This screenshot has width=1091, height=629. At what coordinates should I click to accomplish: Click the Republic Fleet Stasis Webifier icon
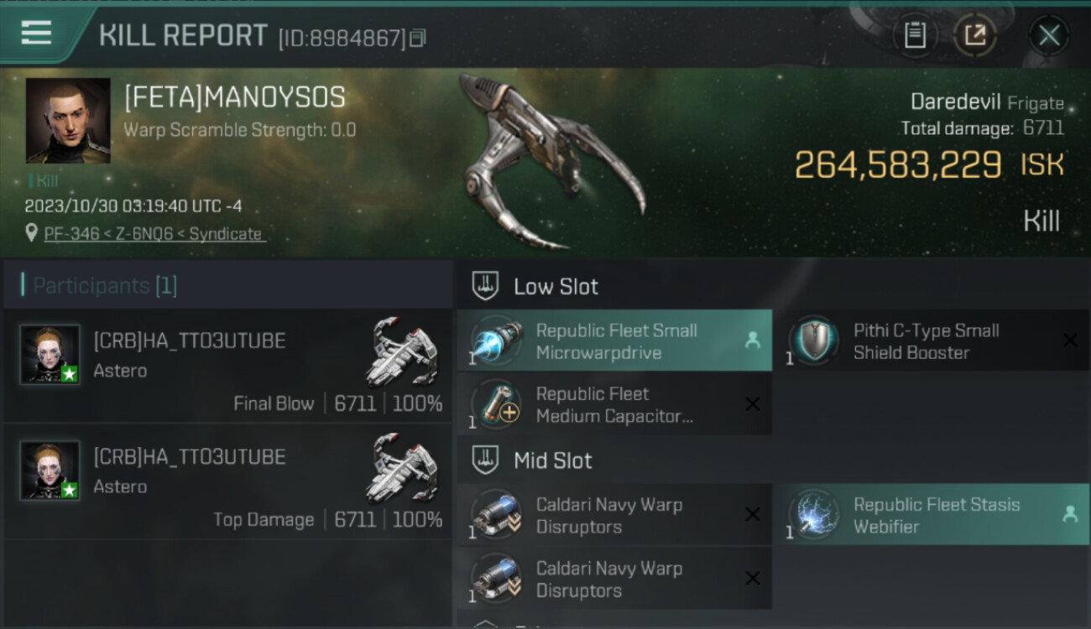tap(814, 515)
